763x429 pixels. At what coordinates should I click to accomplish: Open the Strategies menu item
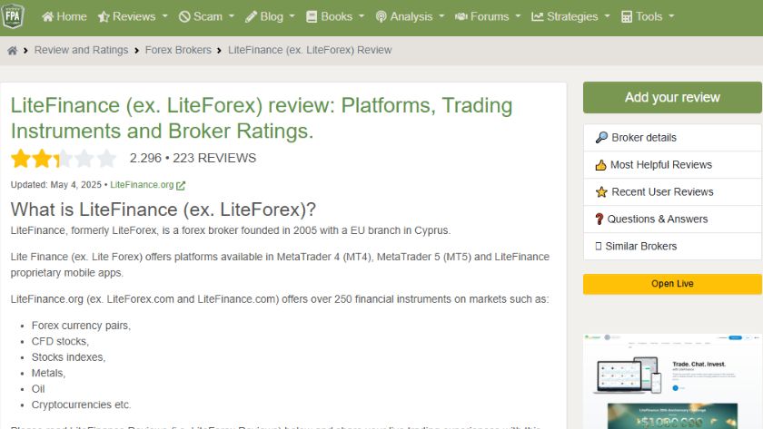click(x=570, y=17)
